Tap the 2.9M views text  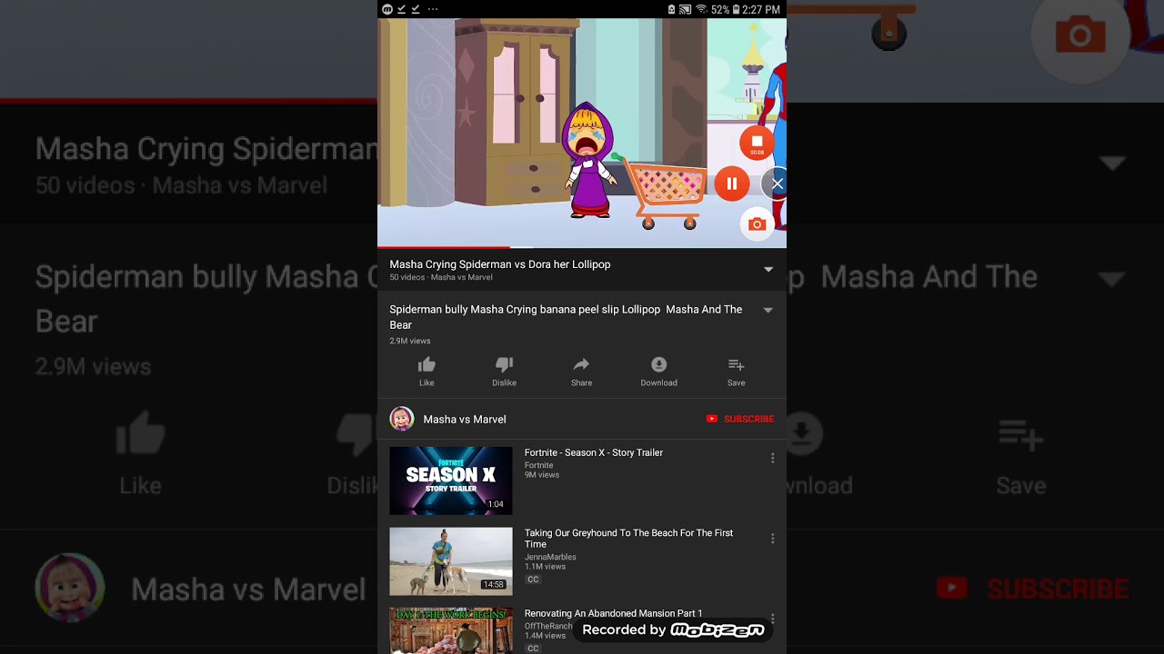point(410,341)
